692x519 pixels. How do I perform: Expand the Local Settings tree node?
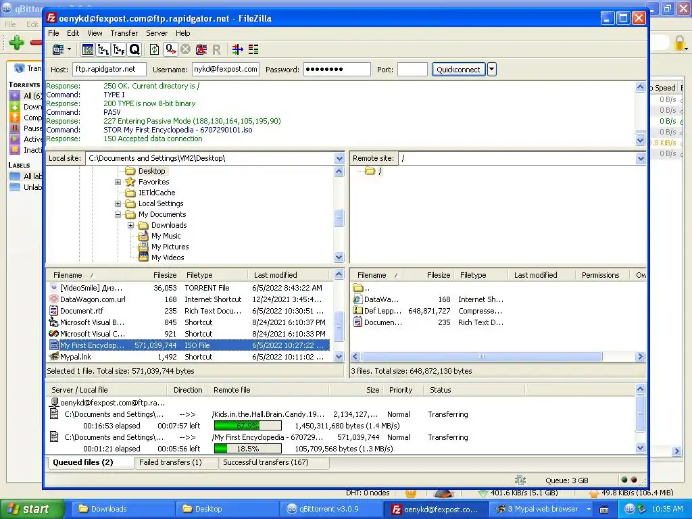pos(118,203)
